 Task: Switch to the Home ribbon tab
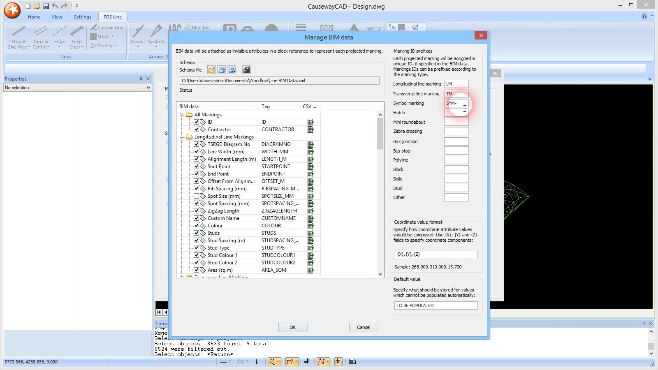34,17
